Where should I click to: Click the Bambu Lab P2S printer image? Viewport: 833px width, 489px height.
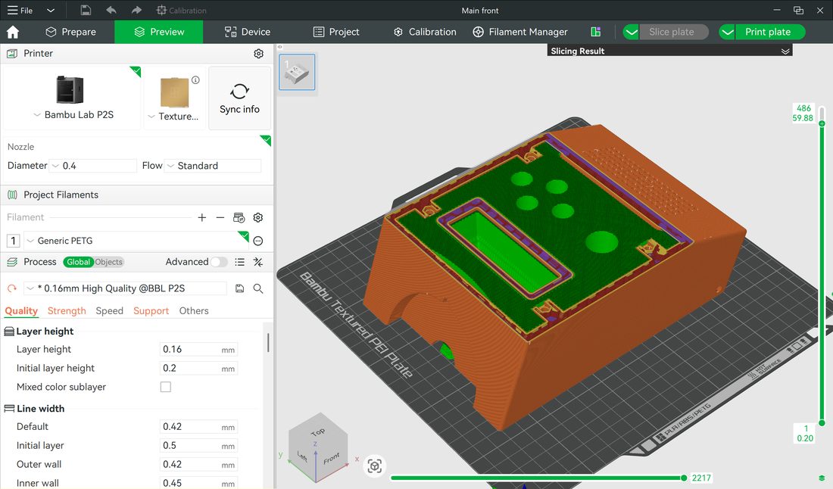click(70, 89)
